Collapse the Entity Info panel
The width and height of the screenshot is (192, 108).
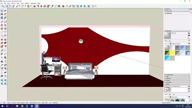(x=177, y=11)
